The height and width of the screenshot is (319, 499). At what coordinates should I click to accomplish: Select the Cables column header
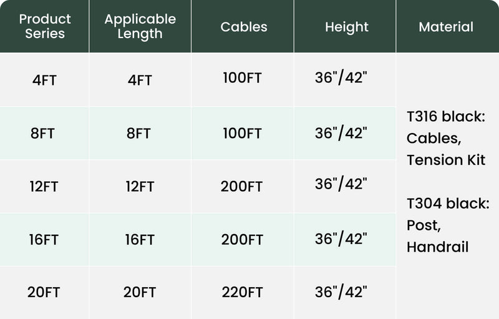pyautogui.click(x=243, y=27)
